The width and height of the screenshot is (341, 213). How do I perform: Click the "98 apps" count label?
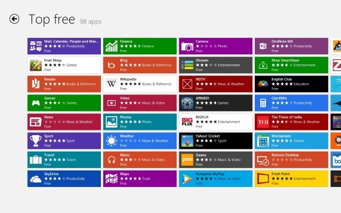(91, 22)
